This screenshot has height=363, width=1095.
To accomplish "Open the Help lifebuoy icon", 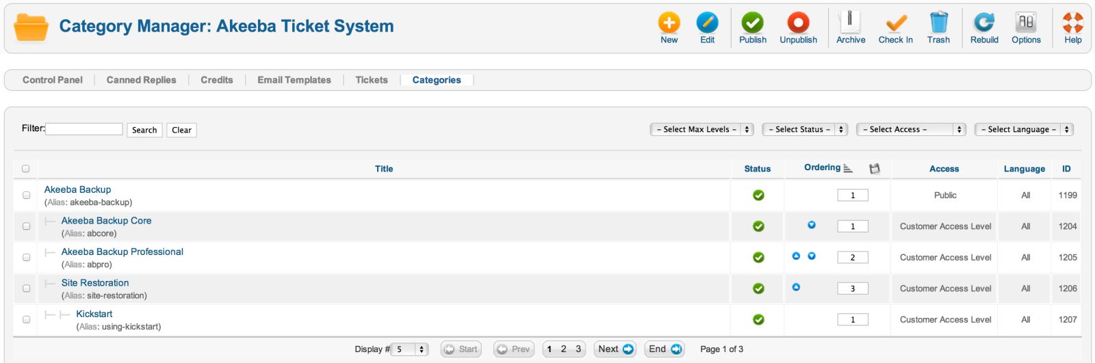I will (x=1073, y=23).
